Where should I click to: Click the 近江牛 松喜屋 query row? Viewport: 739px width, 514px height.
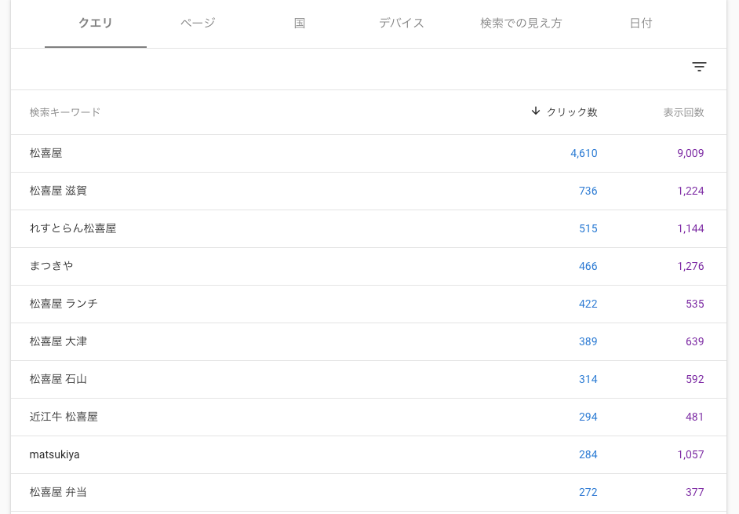tap(64, 417)
